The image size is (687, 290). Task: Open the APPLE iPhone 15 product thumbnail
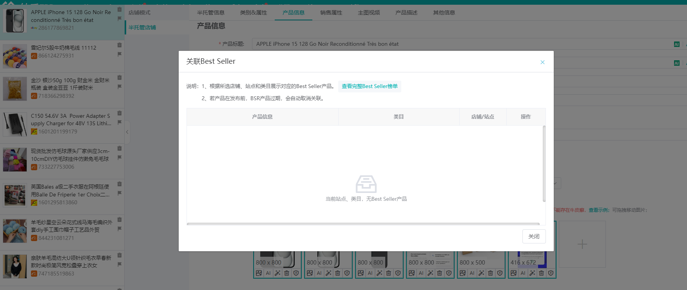[x=15, y=20]
